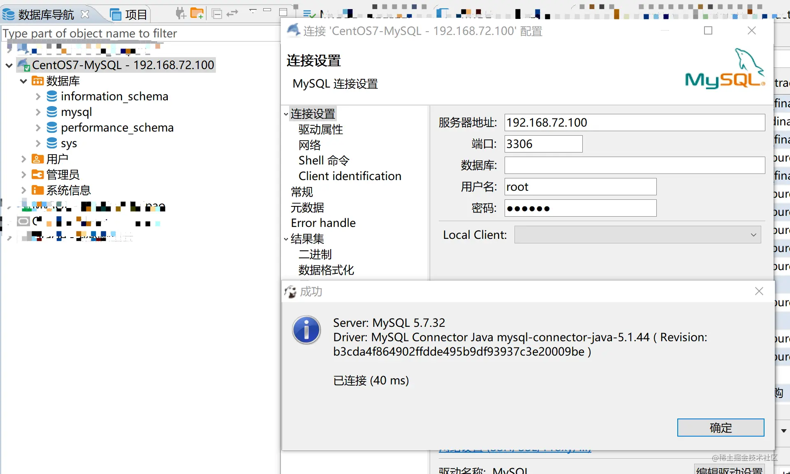Expand the 系统信息 node
Viewport: 790px width, 474px height.
[x=23, y=190]
